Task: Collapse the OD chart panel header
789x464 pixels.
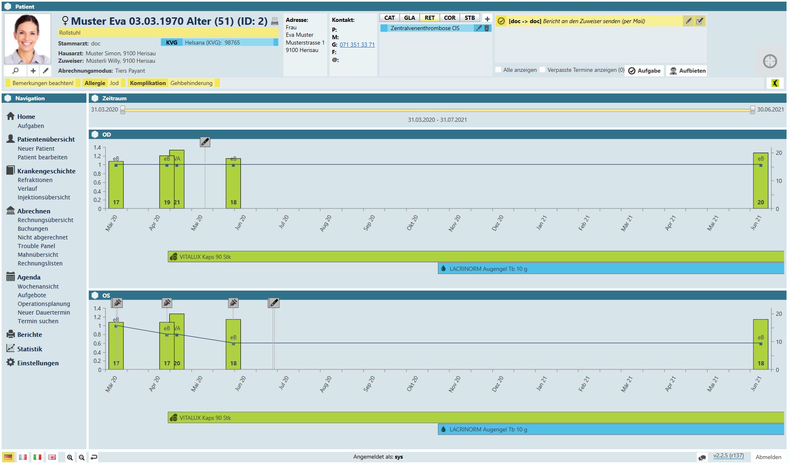Action: click(x=95, y=135)
